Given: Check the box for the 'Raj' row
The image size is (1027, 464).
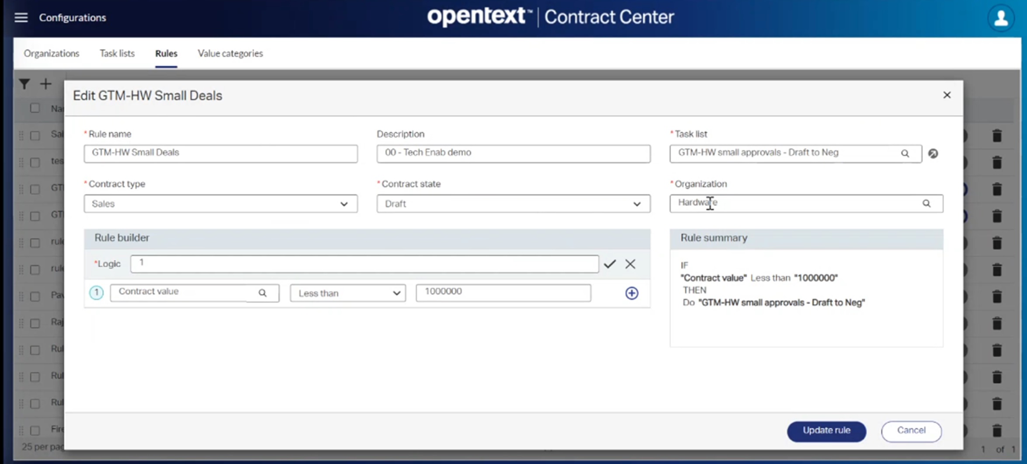Looking at the screenshot, I should [x=35, y=323].
